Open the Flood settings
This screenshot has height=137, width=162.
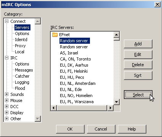coord(20,88)
